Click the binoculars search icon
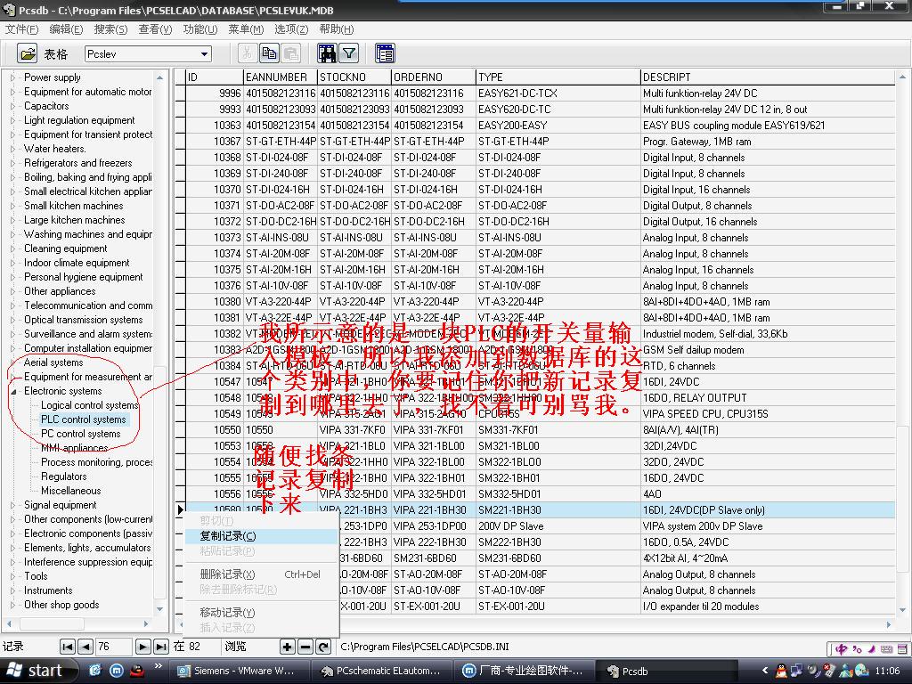The height and width of the screenshot is (684, 912). point(327,54)
